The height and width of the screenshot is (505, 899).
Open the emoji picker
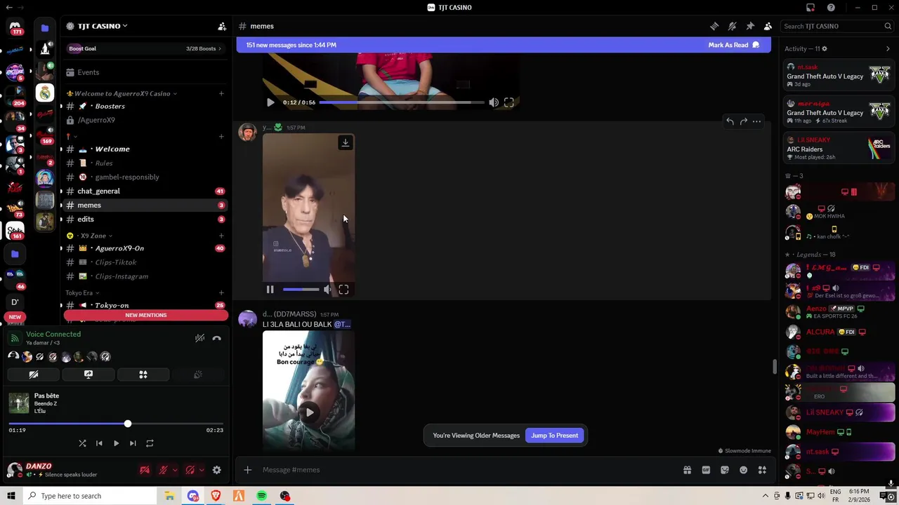tap(744, 470)
